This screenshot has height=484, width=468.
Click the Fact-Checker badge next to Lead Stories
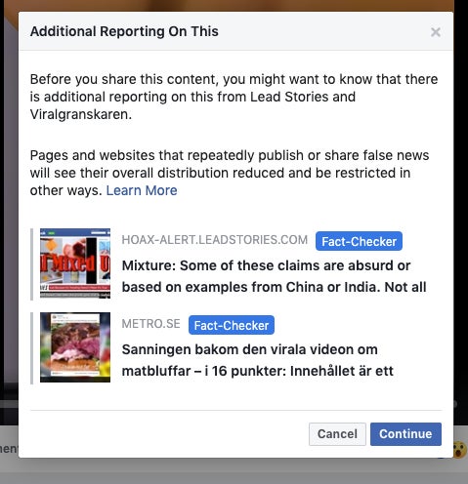coord(359,241)
